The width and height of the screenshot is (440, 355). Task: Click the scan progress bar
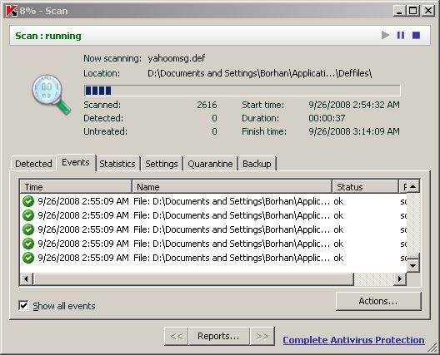242,91
